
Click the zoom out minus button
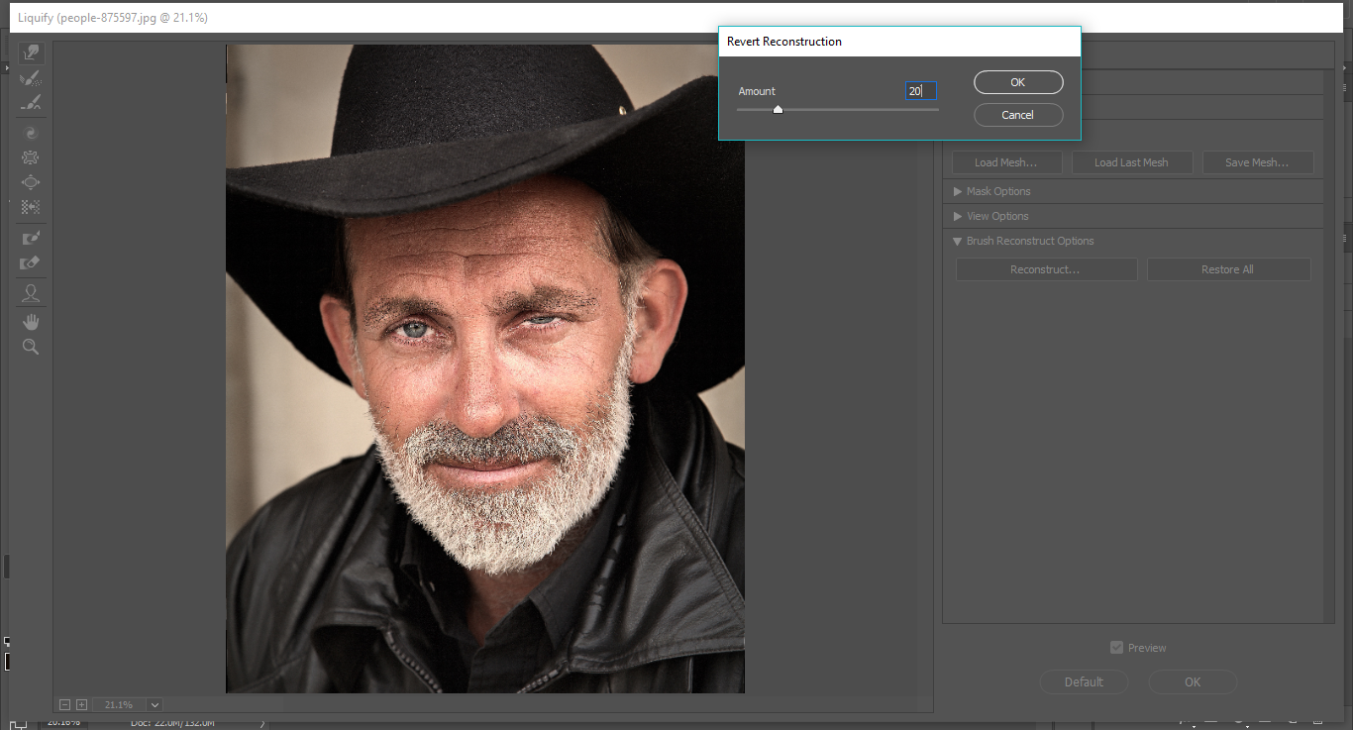[65, 704]
